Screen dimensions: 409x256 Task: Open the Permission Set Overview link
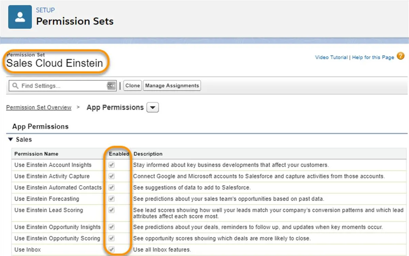pos(39,107)
